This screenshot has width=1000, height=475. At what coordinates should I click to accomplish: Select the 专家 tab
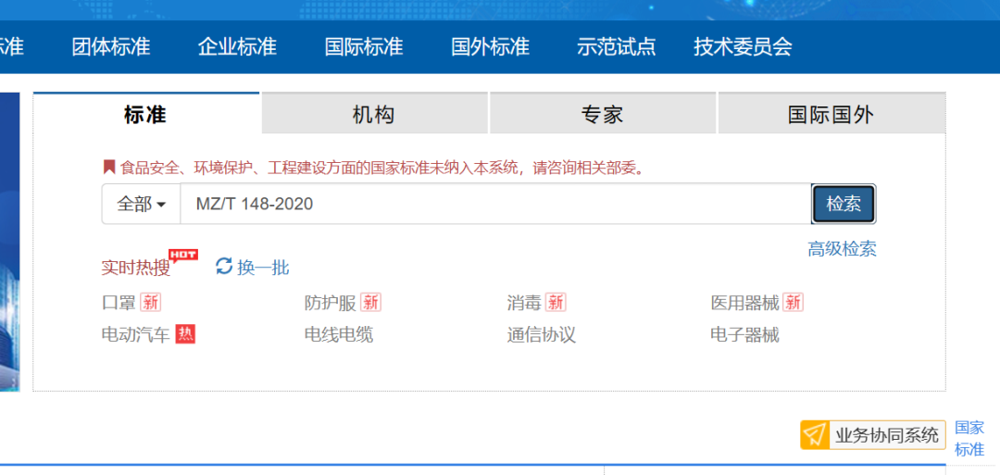[x=602, y=114]
